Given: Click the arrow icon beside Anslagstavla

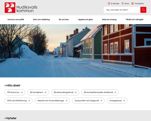Looking at the screenshot, I should [124, 101].
